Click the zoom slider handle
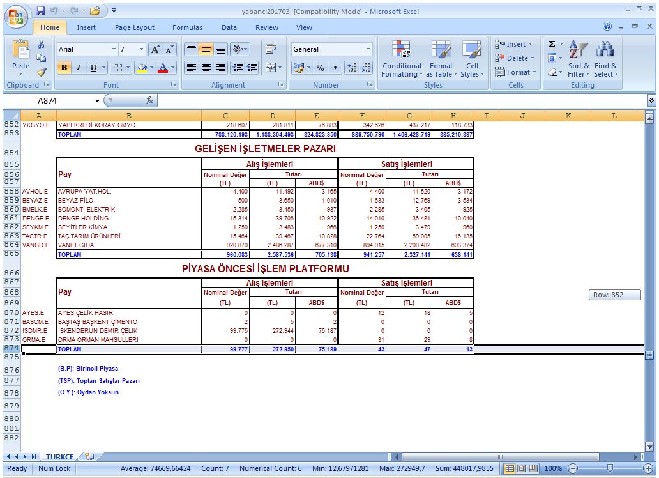Viewport: 659px width, 478px height. point(610,468)
